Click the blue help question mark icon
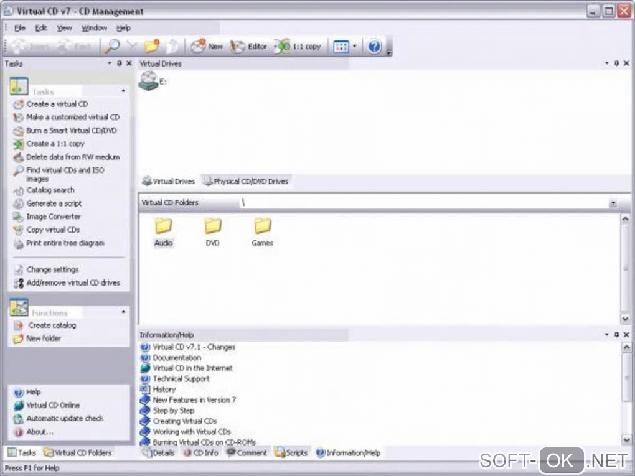 374,47
